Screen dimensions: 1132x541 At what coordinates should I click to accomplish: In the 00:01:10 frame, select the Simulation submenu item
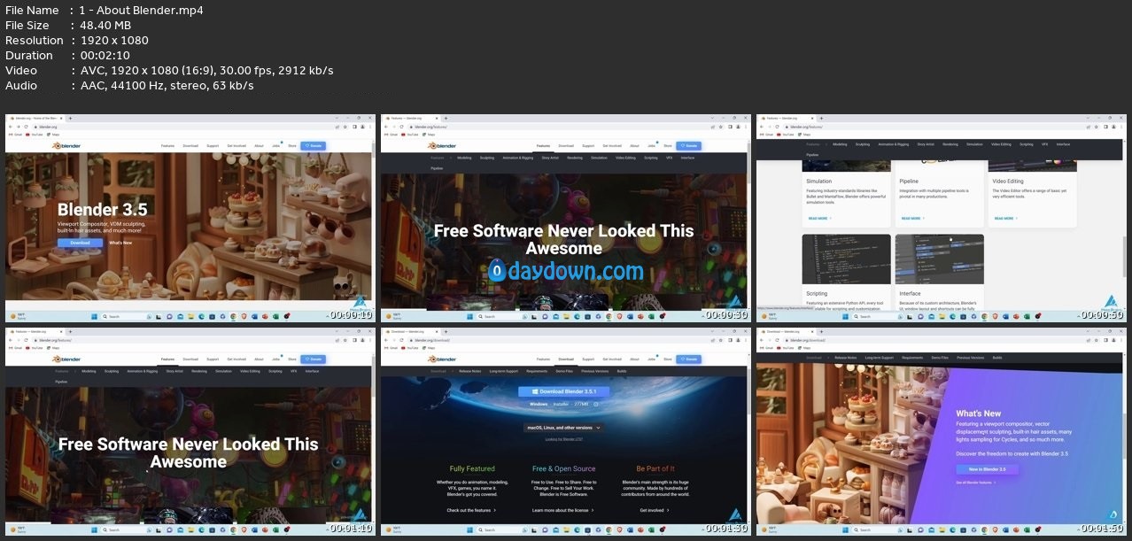click(x=224, y=371)
